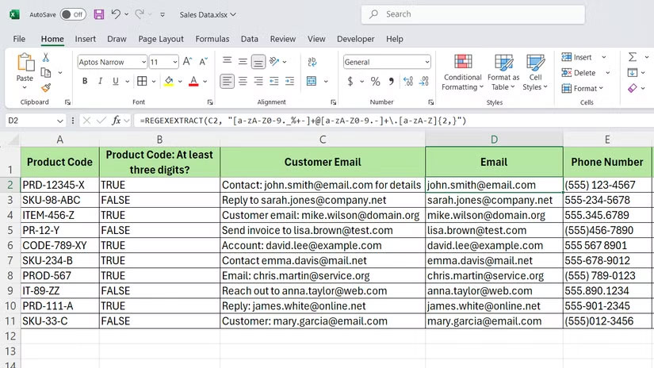Open the Page Layout tab
This screenshot has height=368, width=654.
click(x=161, y=39)
